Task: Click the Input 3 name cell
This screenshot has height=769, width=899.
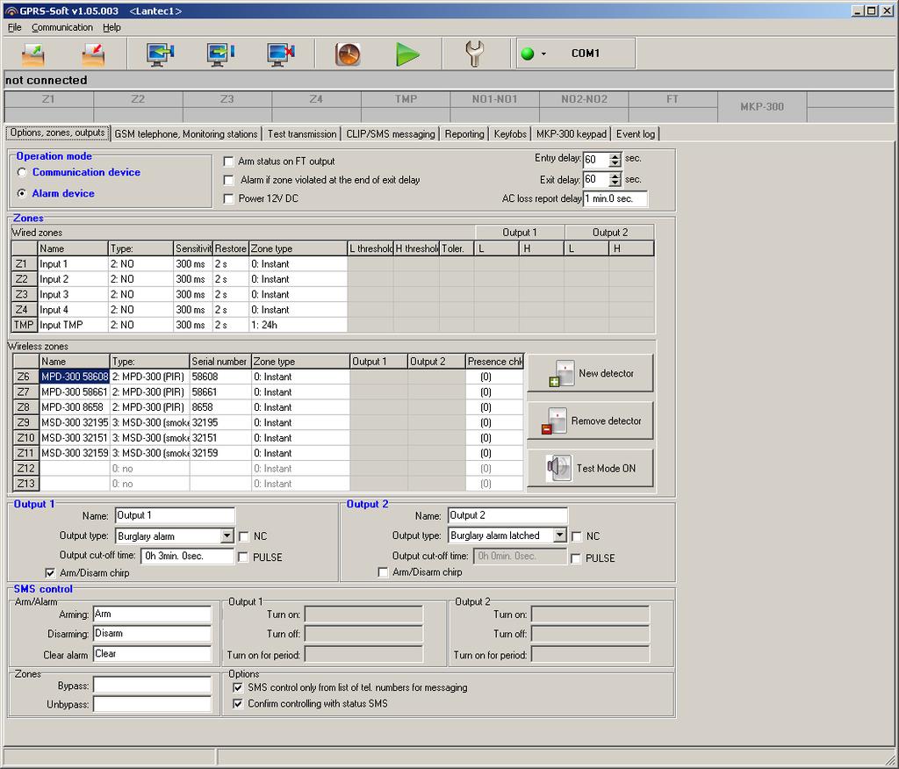Action: tap(73, 295)
